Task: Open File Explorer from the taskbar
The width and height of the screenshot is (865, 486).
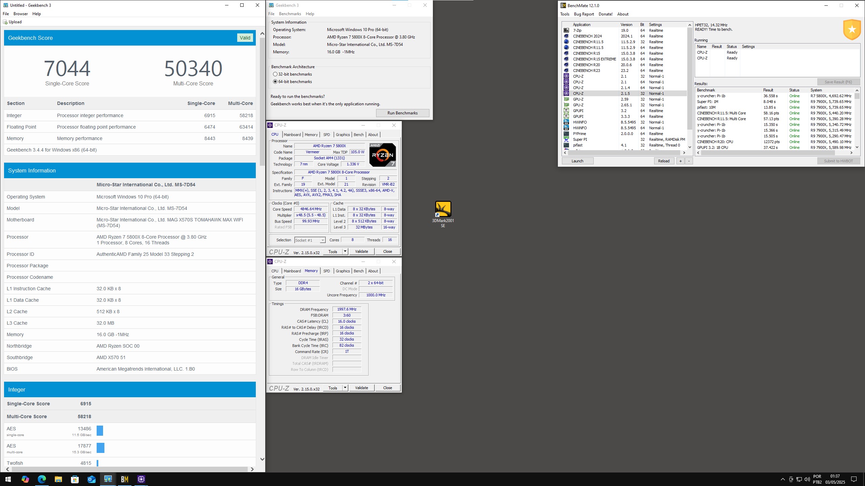Action: (x=58, y=479)
